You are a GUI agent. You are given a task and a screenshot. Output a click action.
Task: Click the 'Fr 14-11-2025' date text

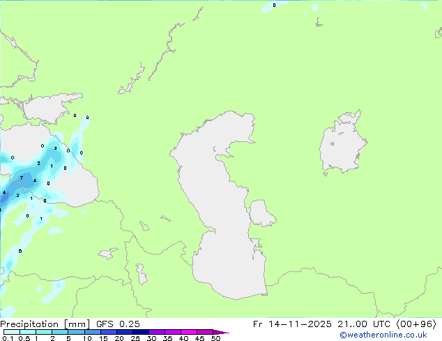[292, 324]
